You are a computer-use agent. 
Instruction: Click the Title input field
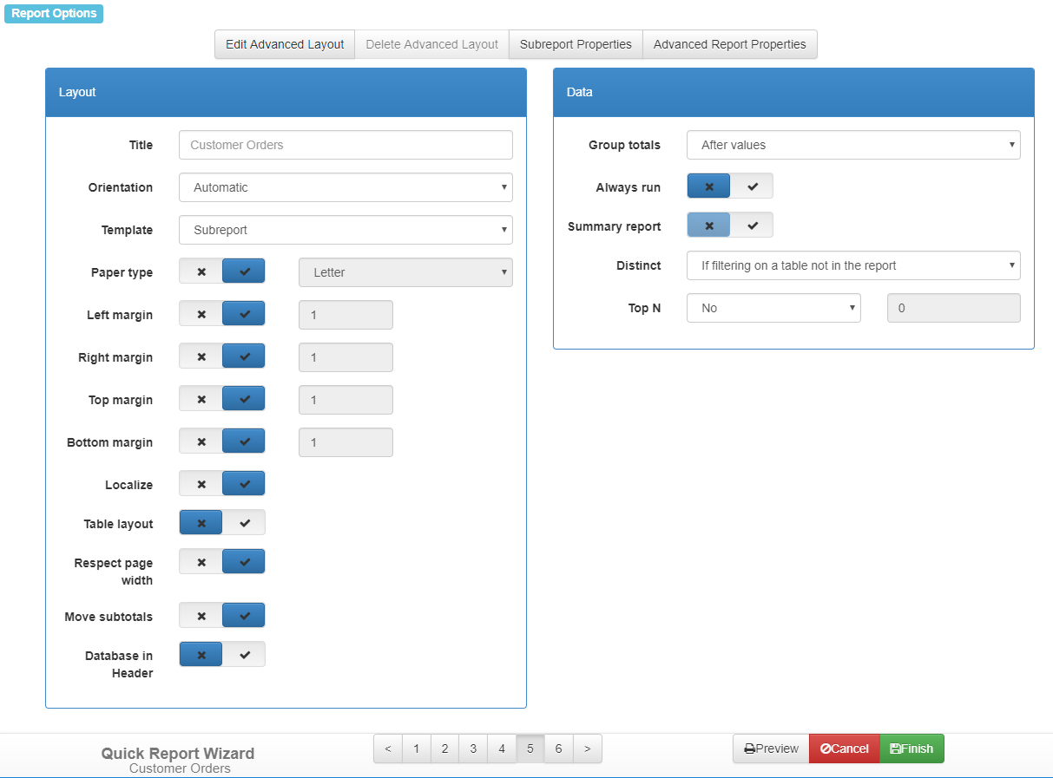pos(346,145)
